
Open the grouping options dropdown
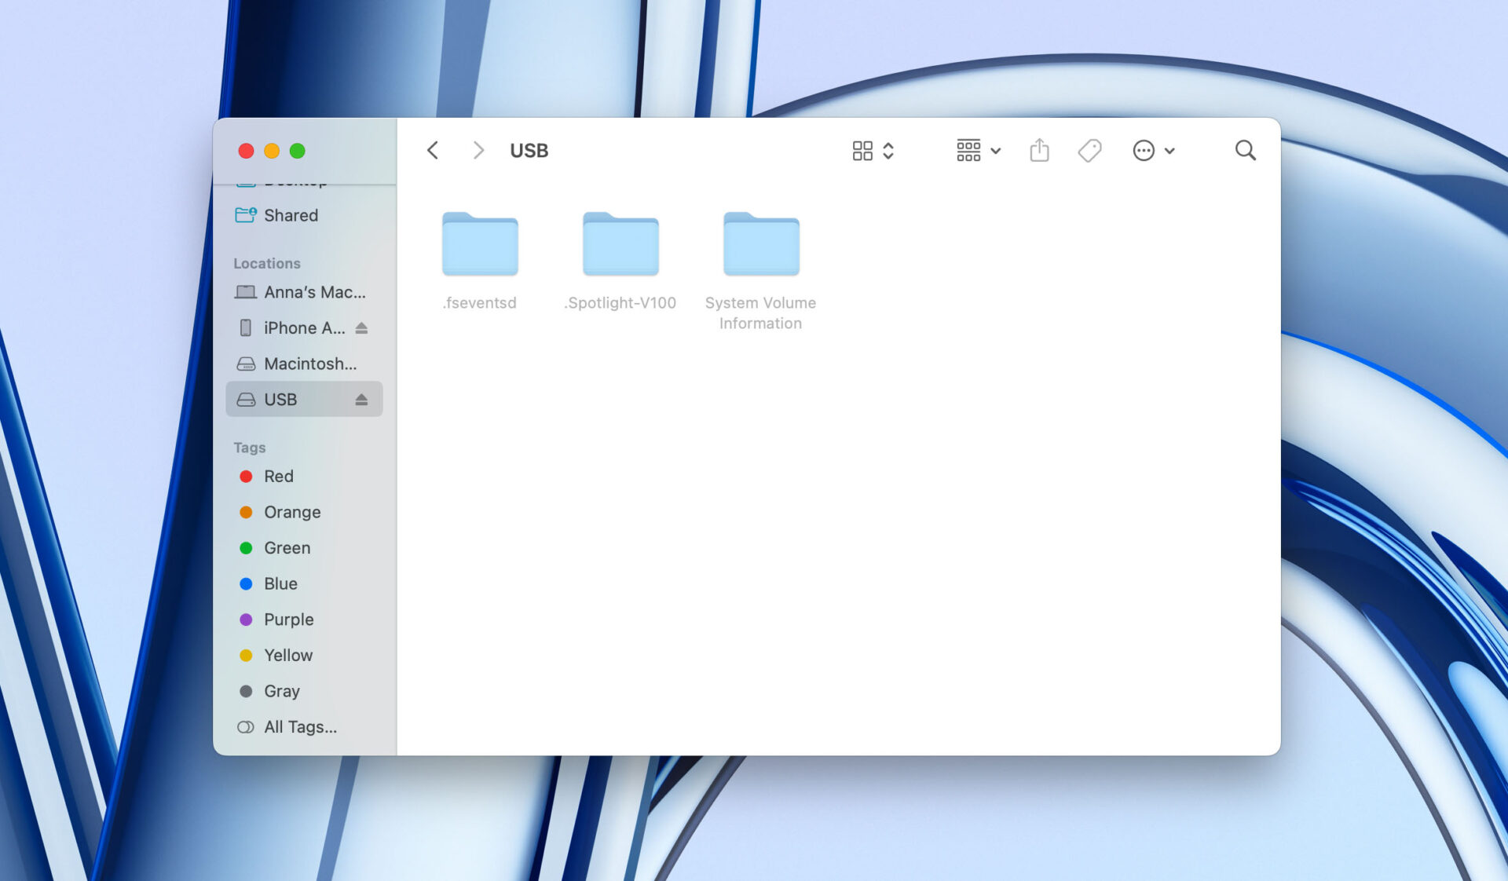[977, 150]
